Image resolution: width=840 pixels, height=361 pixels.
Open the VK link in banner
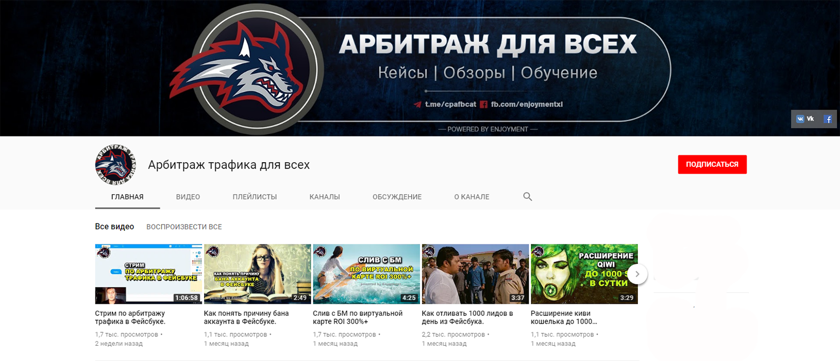(x=805, y=119)
